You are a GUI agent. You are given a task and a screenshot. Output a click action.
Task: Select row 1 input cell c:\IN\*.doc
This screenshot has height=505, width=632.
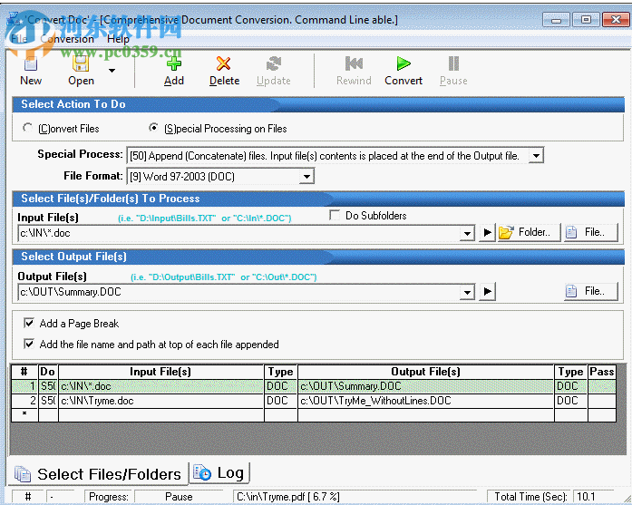(161, 386)
